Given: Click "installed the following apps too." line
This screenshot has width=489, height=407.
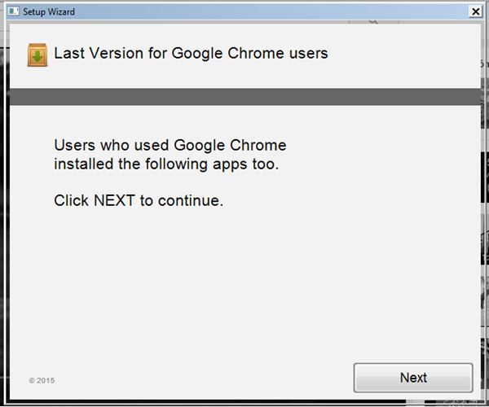Looking at the screenshot, I should click(x=166, y=164).
